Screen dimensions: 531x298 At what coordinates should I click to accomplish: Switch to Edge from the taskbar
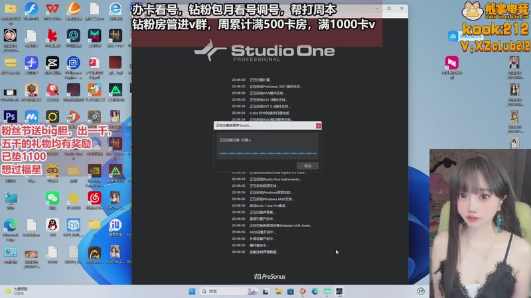315,291
